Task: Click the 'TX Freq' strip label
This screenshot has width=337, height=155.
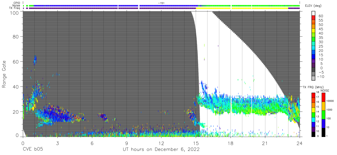Action: click(15, 8)
